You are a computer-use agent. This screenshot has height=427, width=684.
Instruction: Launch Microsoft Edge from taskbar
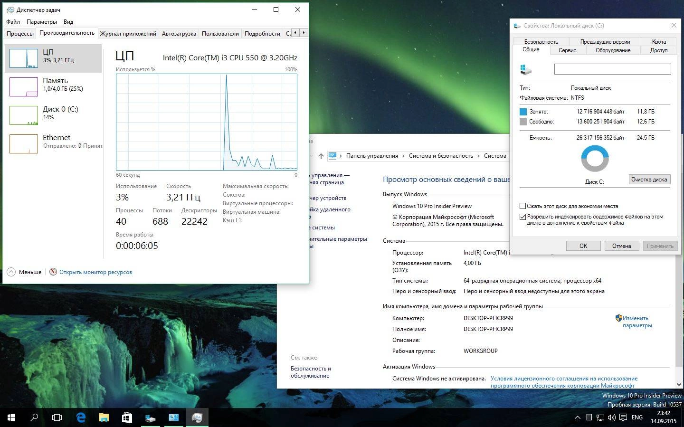tap(81, 418)
